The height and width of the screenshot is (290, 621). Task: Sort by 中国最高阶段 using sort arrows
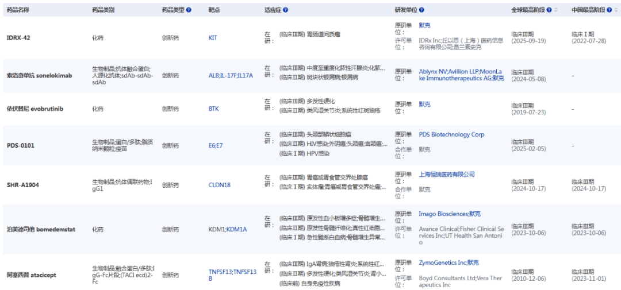tap(616, 10)
